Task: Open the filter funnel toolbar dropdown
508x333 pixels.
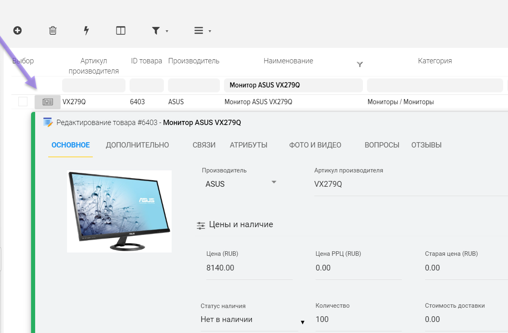Action: (160, 31)
